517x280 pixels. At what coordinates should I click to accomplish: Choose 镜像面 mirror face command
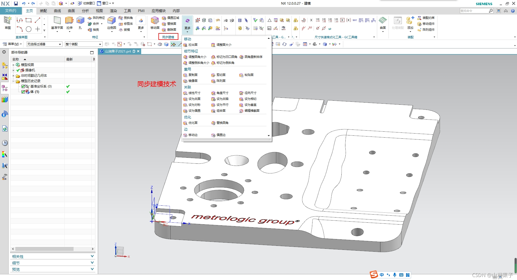coord(190,81)
